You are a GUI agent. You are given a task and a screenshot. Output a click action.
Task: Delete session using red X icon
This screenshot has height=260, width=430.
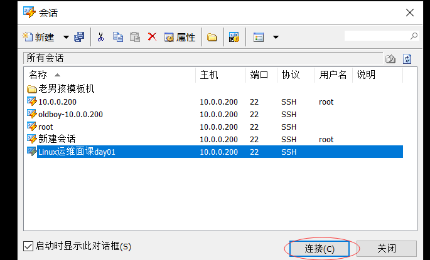tap(152, 37)
